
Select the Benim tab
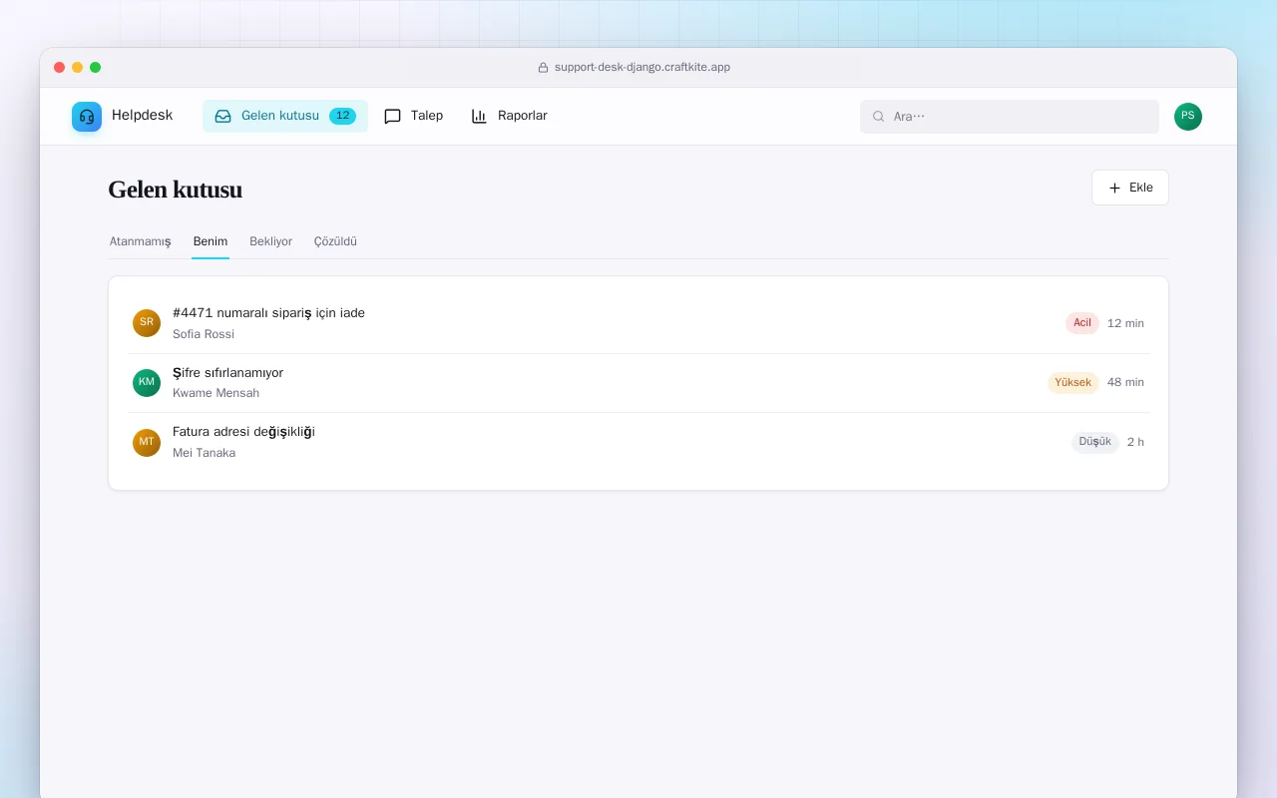(211, 241)
